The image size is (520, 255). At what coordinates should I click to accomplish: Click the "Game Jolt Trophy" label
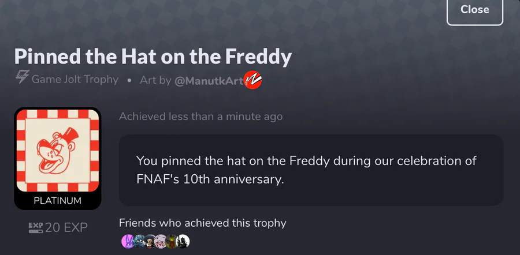coord(75,80)
